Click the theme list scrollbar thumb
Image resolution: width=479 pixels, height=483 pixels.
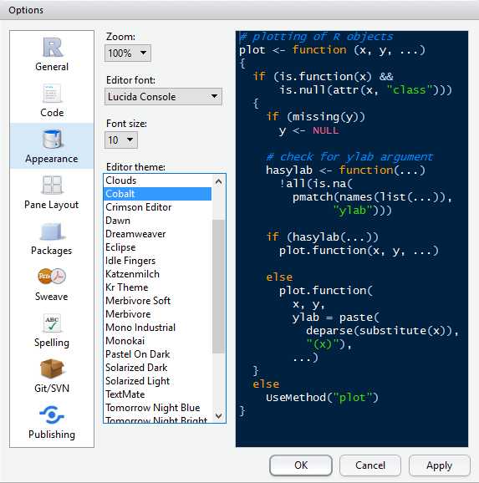point(218,287)
